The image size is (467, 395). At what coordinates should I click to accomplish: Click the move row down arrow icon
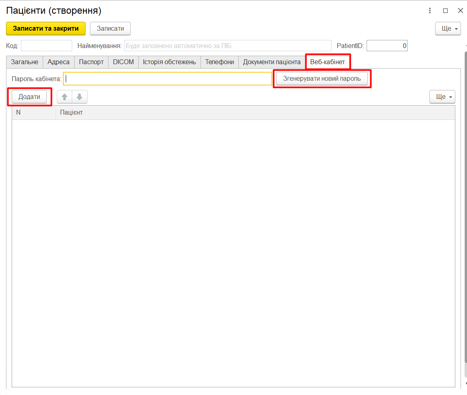79,97
